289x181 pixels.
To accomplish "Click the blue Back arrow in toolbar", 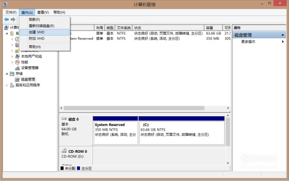I will pyautogui.click(x=6, y=19).
